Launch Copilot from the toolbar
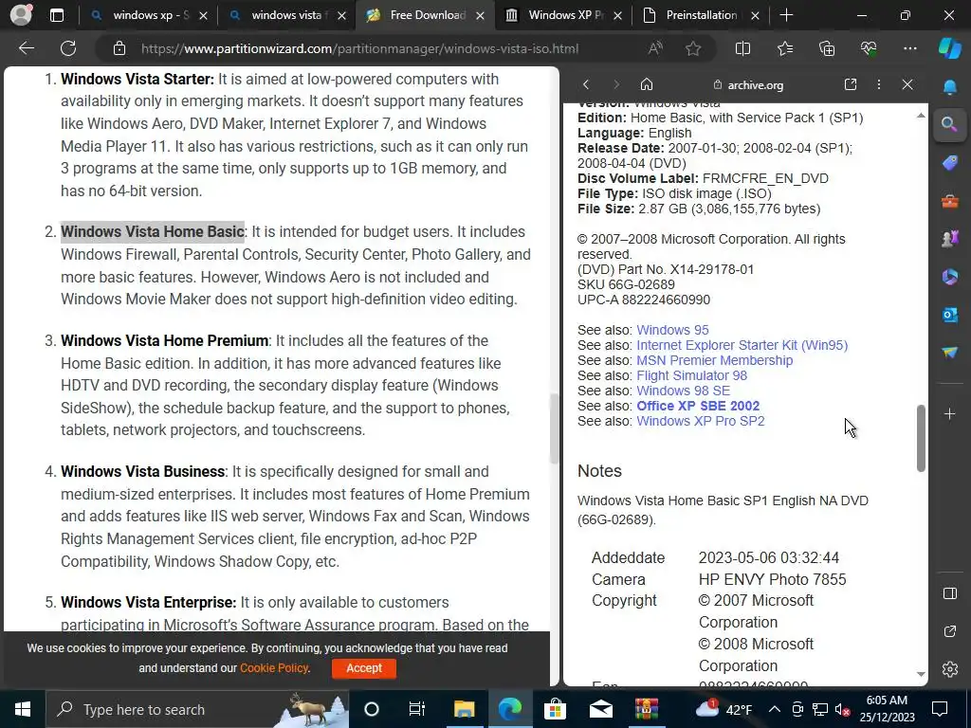The height and width of the screenshot is (728, 971). pyautogui.click(x=949, y=48)
